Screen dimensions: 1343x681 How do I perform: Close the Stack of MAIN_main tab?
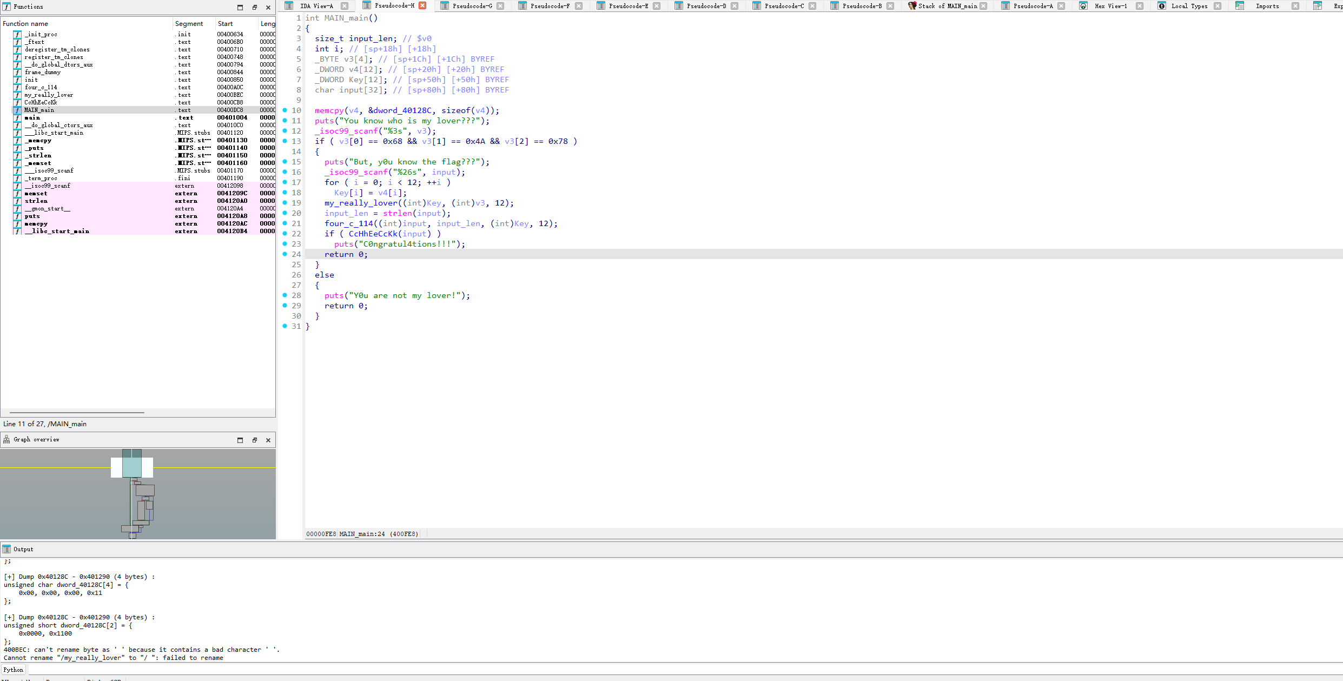tap(983, 6)
